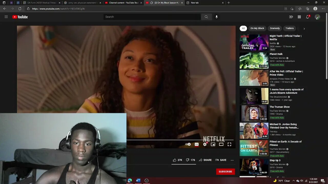
Task: Reload the page
Action: click(x=20, y=9)
